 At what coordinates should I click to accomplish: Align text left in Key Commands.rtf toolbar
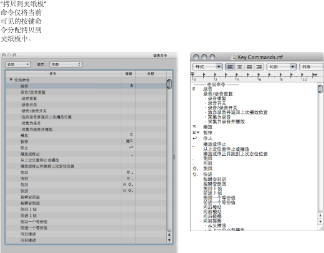[x=230, y=67]
